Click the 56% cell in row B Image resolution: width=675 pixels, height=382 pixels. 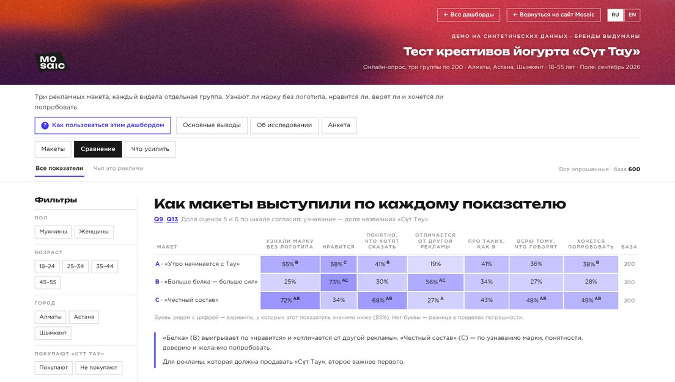[435, 282]
